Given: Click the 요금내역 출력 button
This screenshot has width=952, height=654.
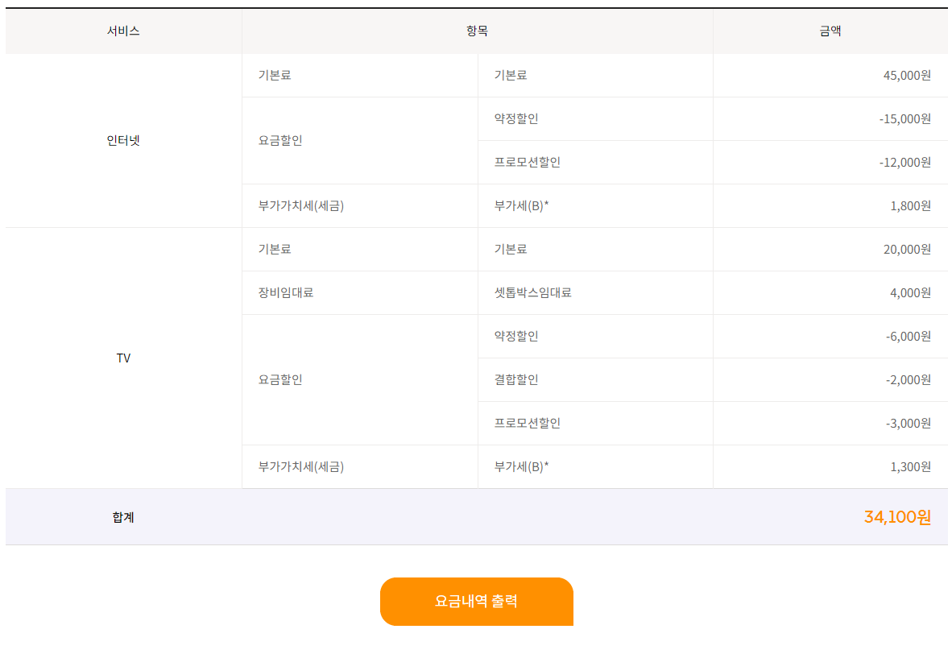Looking at the screenshot, I should tap(476, 601).
